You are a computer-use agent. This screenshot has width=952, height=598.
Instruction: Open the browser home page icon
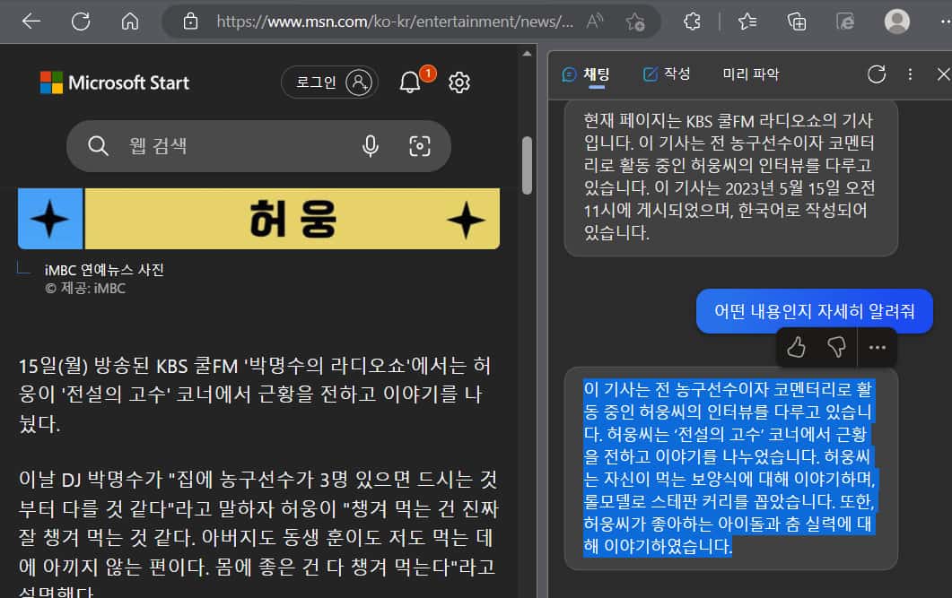[x=130, y=22]
